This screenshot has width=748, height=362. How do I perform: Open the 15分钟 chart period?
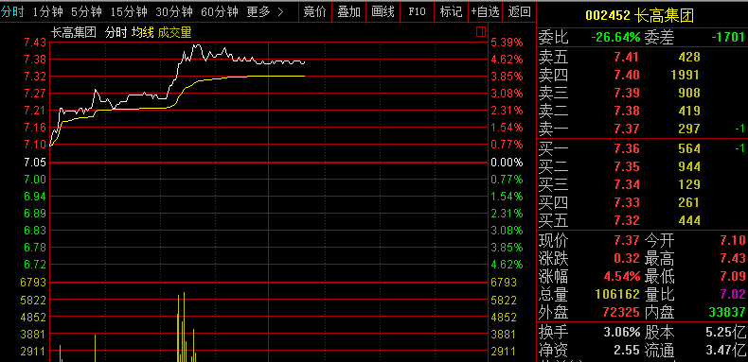[129, 12]
